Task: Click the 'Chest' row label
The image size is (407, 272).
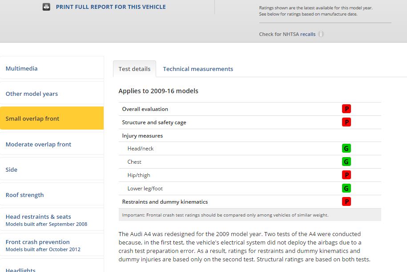Action: click(x=134, y=162)
